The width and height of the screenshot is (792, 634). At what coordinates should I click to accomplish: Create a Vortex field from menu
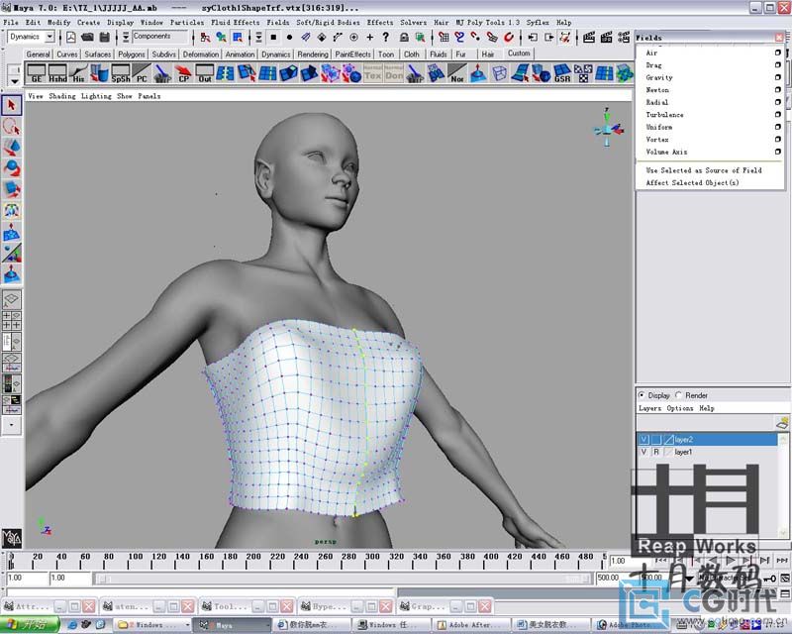pyautogui.click(x=657, y=139)
